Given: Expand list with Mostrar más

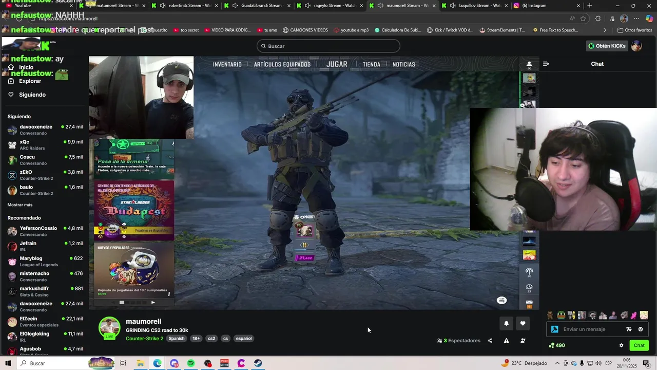Looking at the screenshot, I should [20, 205].
